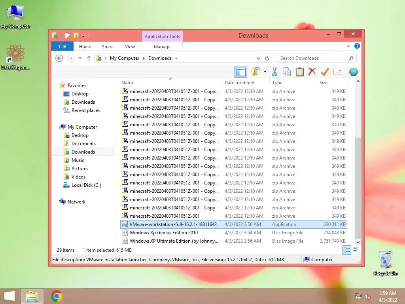
Task: Click the muted volume tray icon
Action: (x=367, y=296)
